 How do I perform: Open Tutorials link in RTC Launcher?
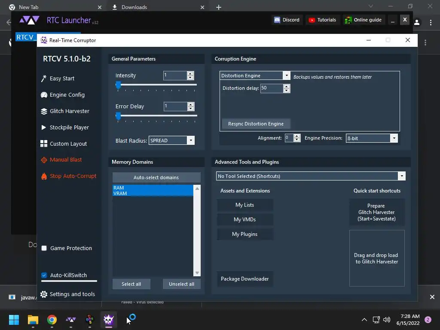322,20
